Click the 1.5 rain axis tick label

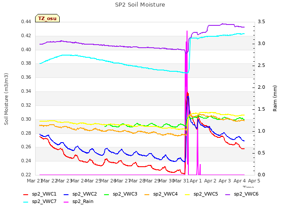261,109
